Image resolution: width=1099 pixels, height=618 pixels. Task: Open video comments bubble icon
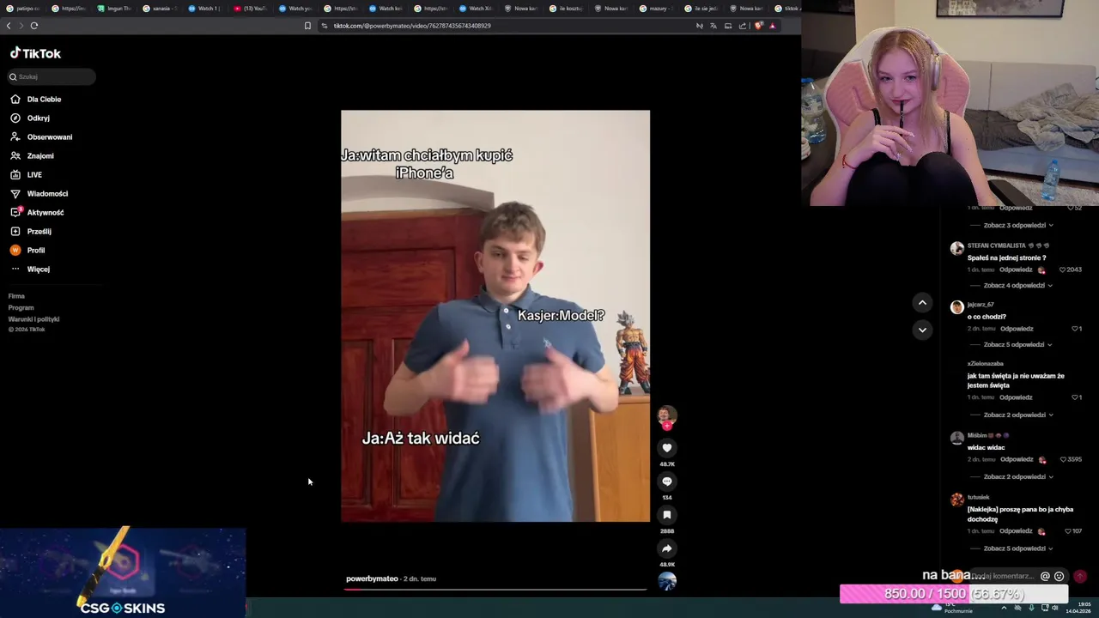tap(667, 482)
